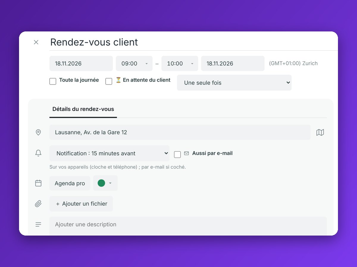Click the Lausanne location input field
The height and width of the screenshot is (267, 357).
pos(180,132)
